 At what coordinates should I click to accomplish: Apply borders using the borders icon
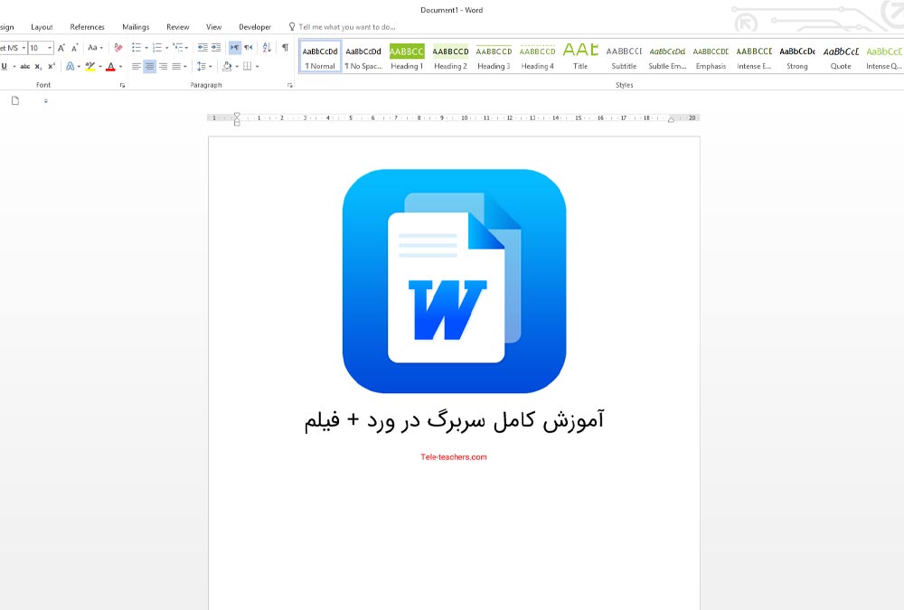(x=248, y=66)
